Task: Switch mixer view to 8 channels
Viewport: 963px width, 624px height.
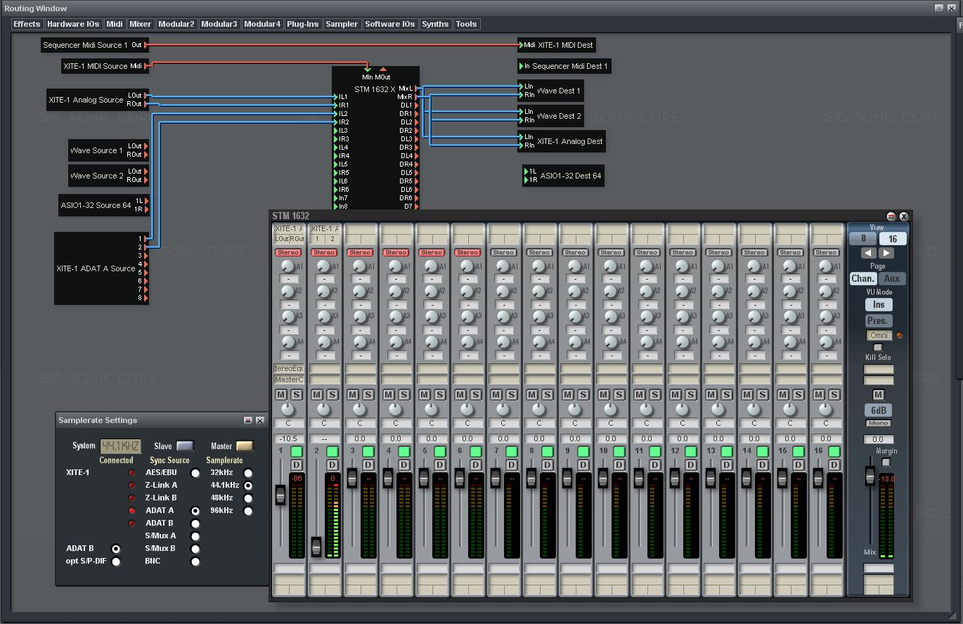Action: point(863,239)
